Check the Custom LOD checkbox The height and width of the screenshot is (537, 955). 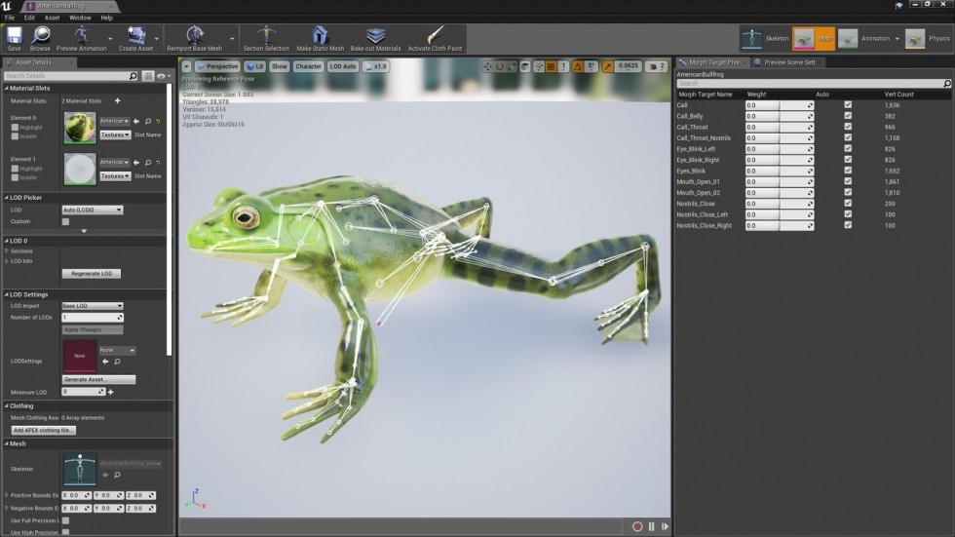66,221
